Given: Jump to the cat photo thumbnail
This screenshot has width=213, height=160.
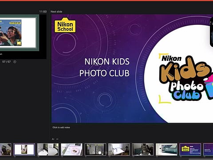Looking at the screenshot, I should click(143, 149).
